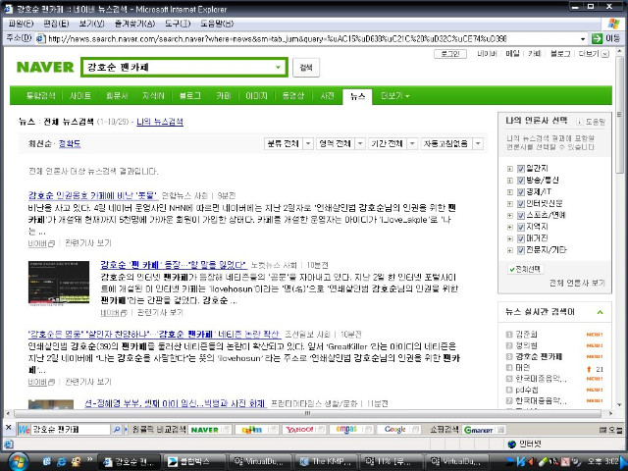Click the Windows flag logo in the menu bar corner
The height and width of the screenshot is (471, 628).
(613, 24)
